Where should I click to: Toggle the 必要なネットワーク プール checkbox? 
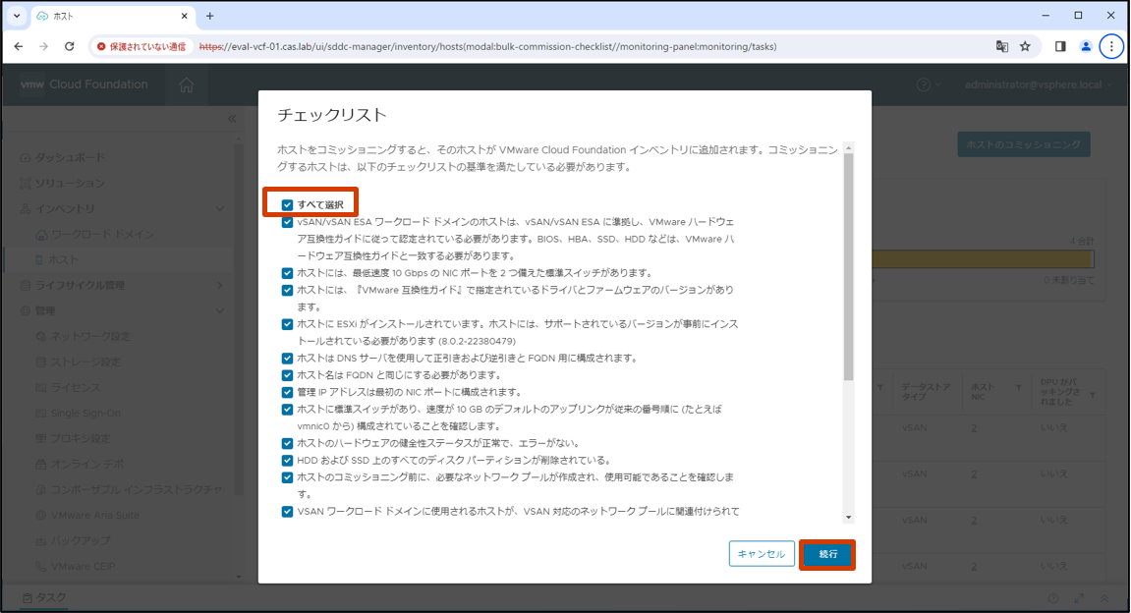pos(287,477)
